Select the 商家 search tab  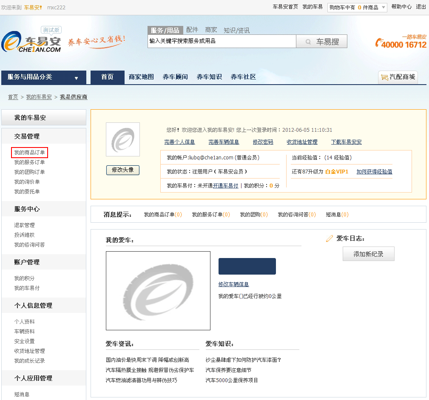coord(211,30)
